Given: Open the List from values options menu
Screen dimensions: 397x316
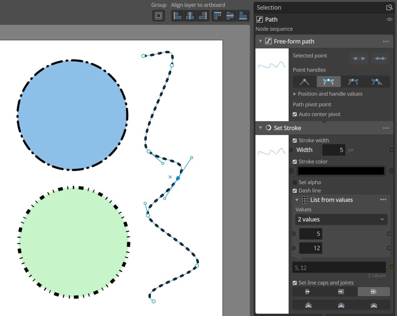Looking at the screenshot, I should coord(383,200).
